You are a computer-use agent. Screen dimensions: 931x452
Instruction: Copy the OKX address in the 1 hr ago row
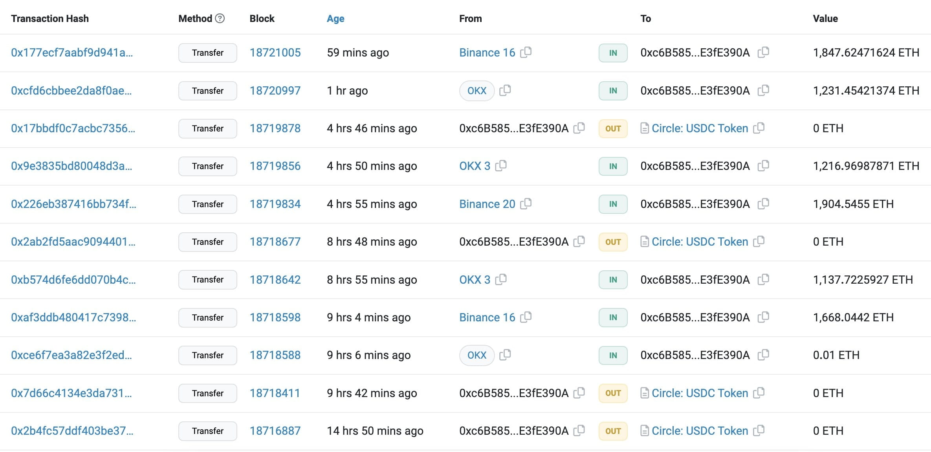click(x=505, y=90)
